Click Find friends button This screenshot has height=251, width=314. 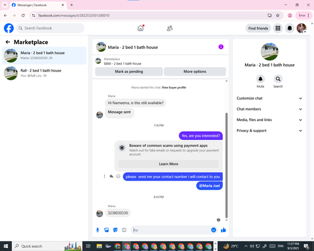point(258,28)
